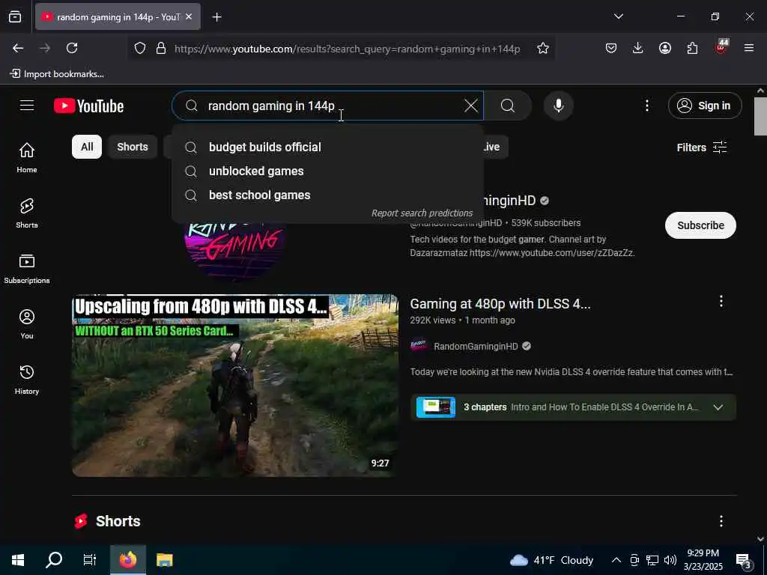767x575 pixels.
Task: Clear the search box with the X icon
Action: [x=470, y=106]
